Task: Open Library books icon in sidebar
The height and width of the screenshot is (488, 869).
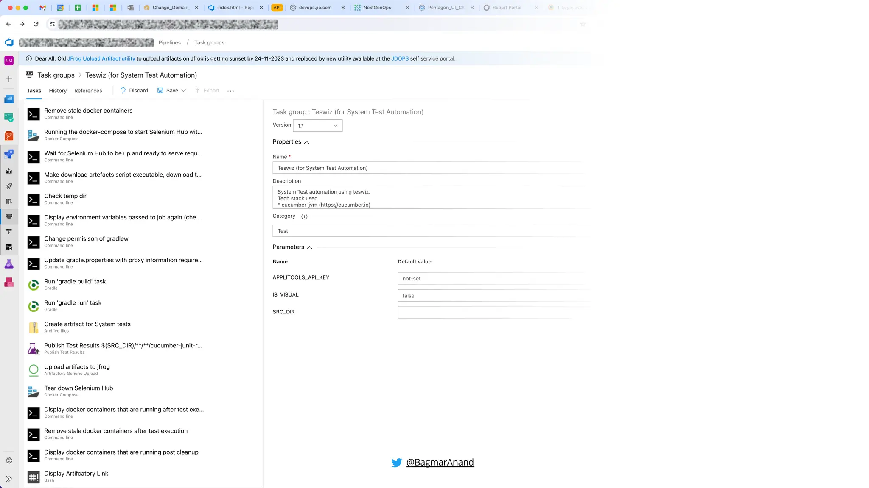Action: (x=9, y=201)
